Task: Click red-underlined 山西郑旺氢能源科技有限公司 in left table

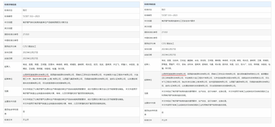Action: pos(36,75)
